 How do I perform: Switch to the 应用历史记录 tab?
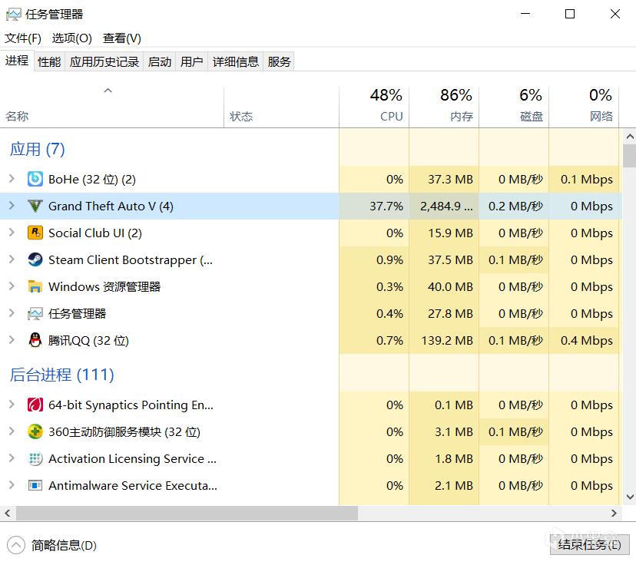click(104, 61)
